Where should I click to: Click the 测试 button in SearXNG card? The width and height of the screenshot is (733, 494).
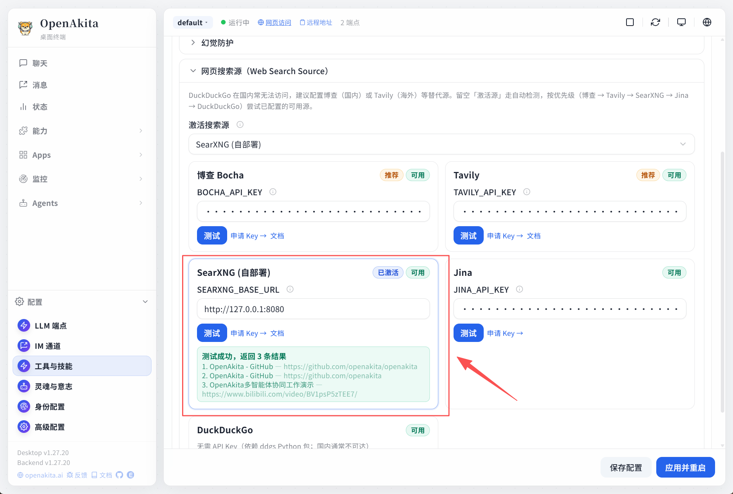coord(212,333)
